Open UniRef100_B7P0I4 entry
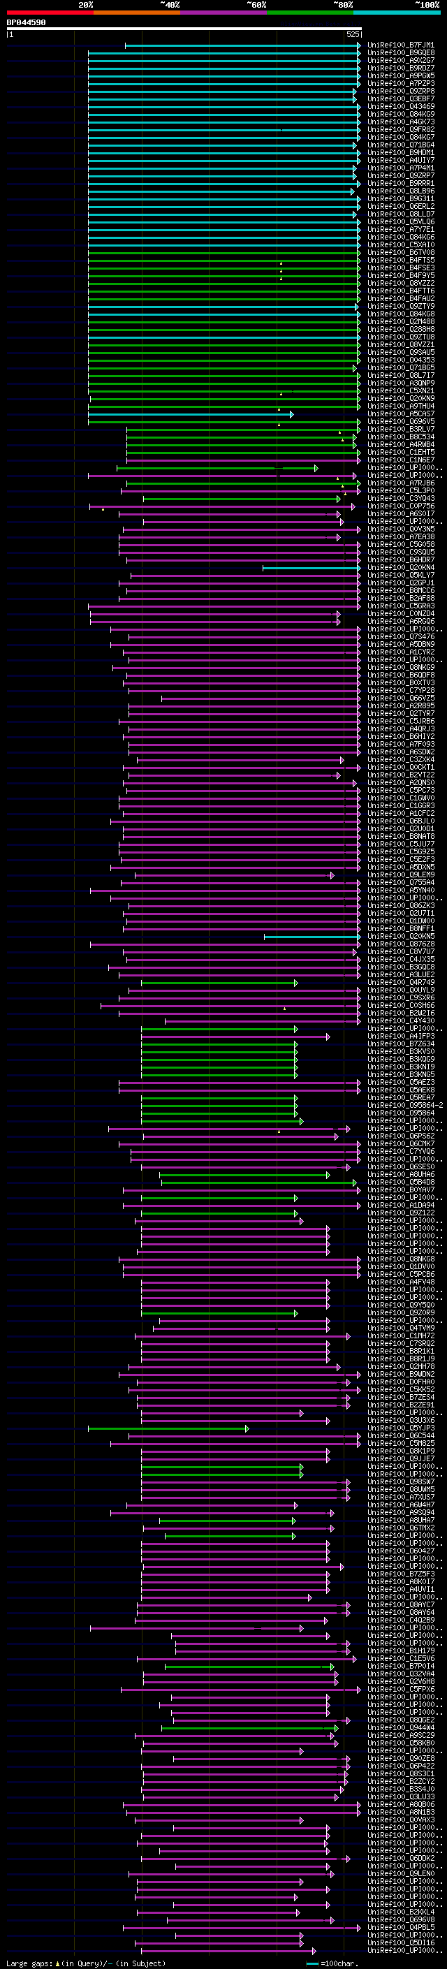This screenshot has width=447, height=1969. tap(401, 1666)
